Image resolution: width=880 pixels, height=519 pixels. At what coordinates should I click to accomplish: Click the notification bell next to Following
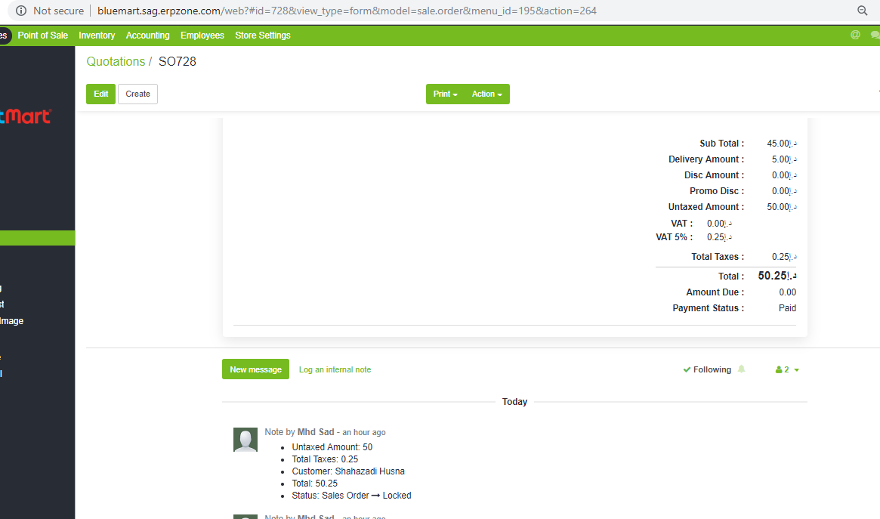point(741,369)
